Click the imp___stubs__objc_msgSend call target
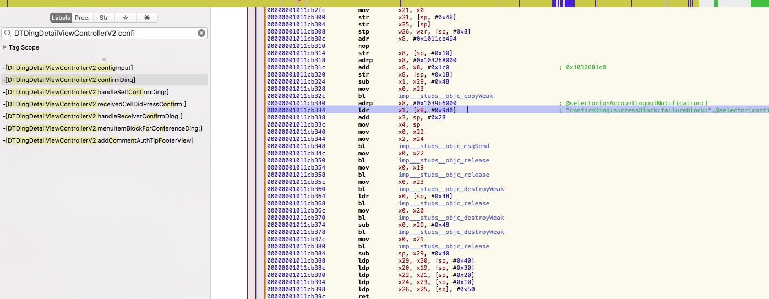769x299 pixels. coord(444,146)
